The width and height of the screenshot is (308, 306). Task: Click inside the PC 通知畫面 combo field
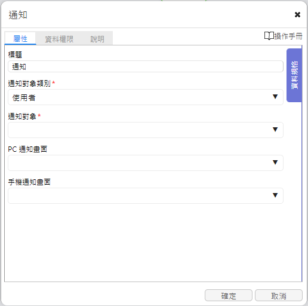coord(146,163)
